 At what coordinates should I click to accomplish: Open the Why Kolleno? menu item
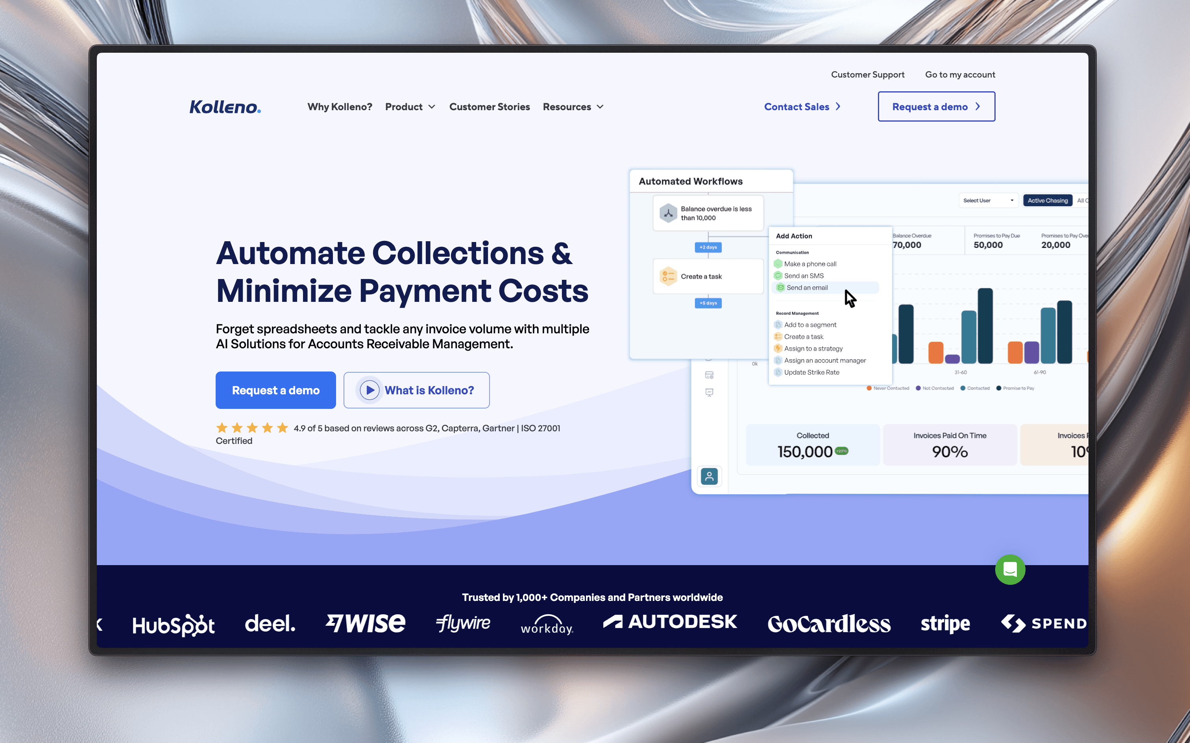[340, 107]
